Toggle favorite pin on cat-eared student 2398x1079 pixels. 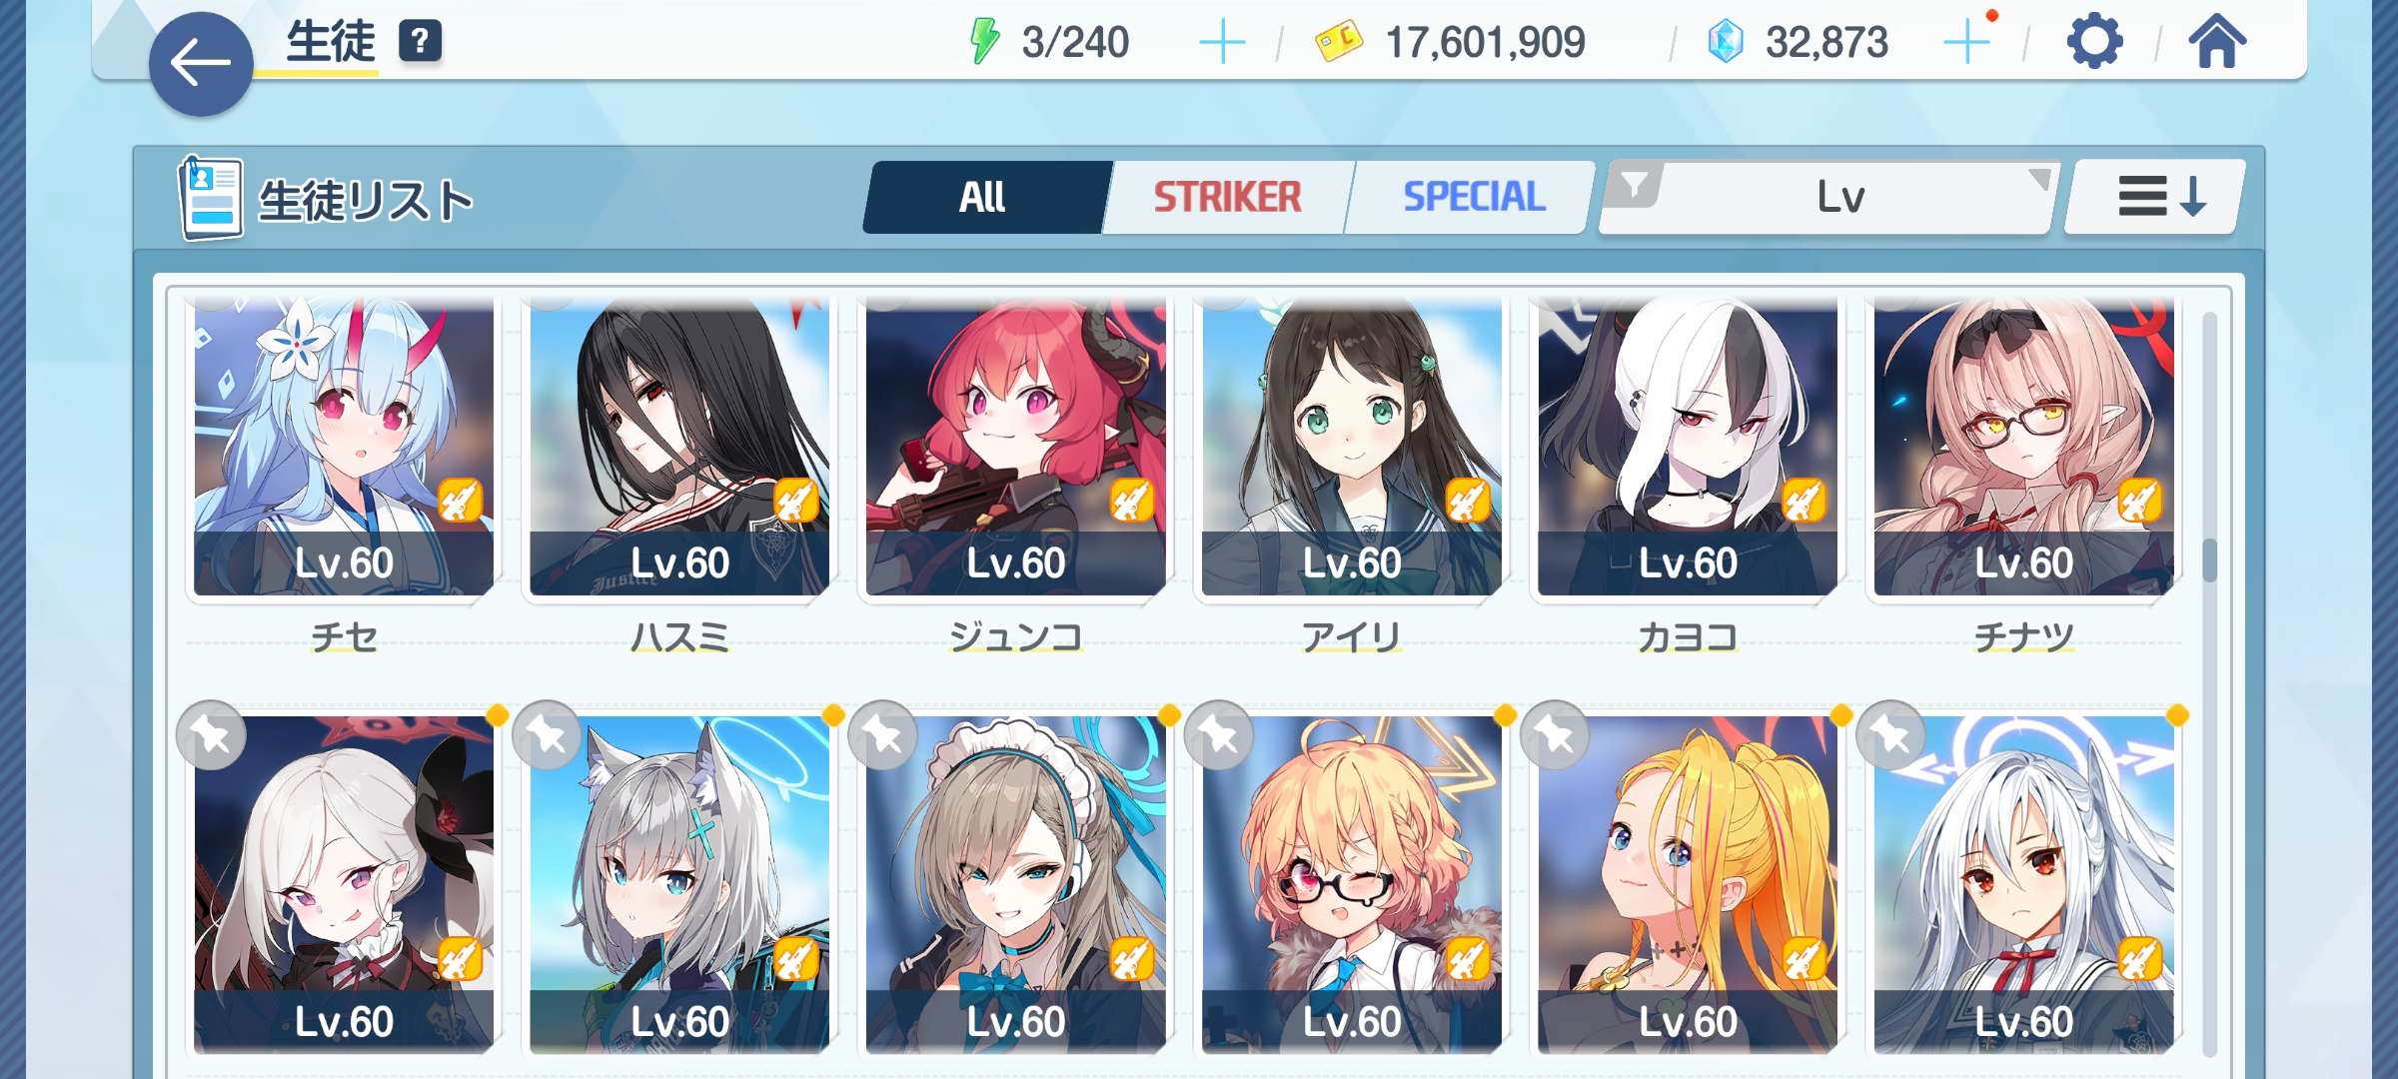[547, 735]
